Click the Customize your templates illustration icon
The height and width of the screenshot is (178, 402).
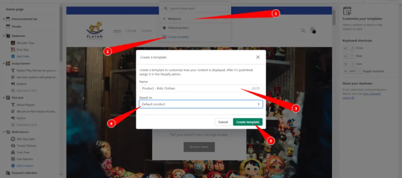pos(347,11)
